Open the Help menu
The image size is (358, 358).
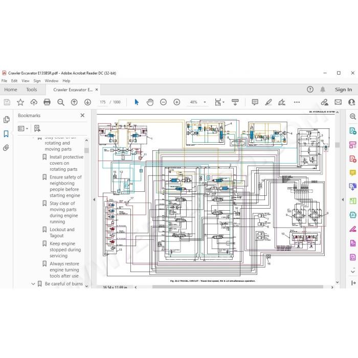point(66,81)
